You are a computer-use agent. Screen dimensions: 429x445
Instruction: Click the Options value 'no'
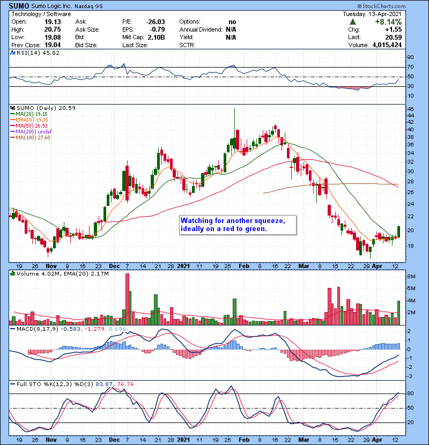click(232, 22)
